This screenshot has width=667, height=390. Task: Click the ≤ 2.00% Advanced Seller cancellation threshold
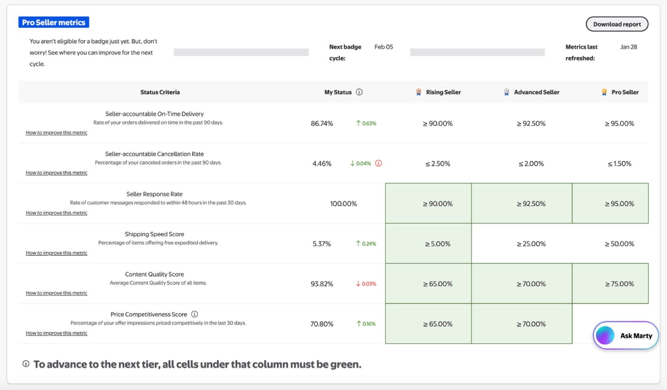click(x=531, y=163)
